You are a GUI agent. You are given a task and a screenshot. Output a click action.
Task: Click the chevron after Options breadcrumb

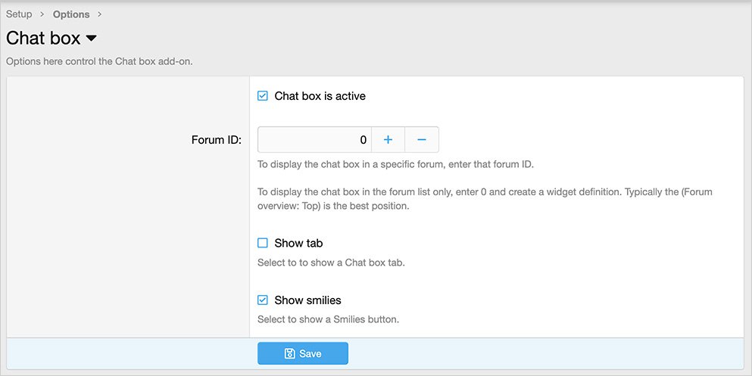pyautogui.click(x=100, y=14)
